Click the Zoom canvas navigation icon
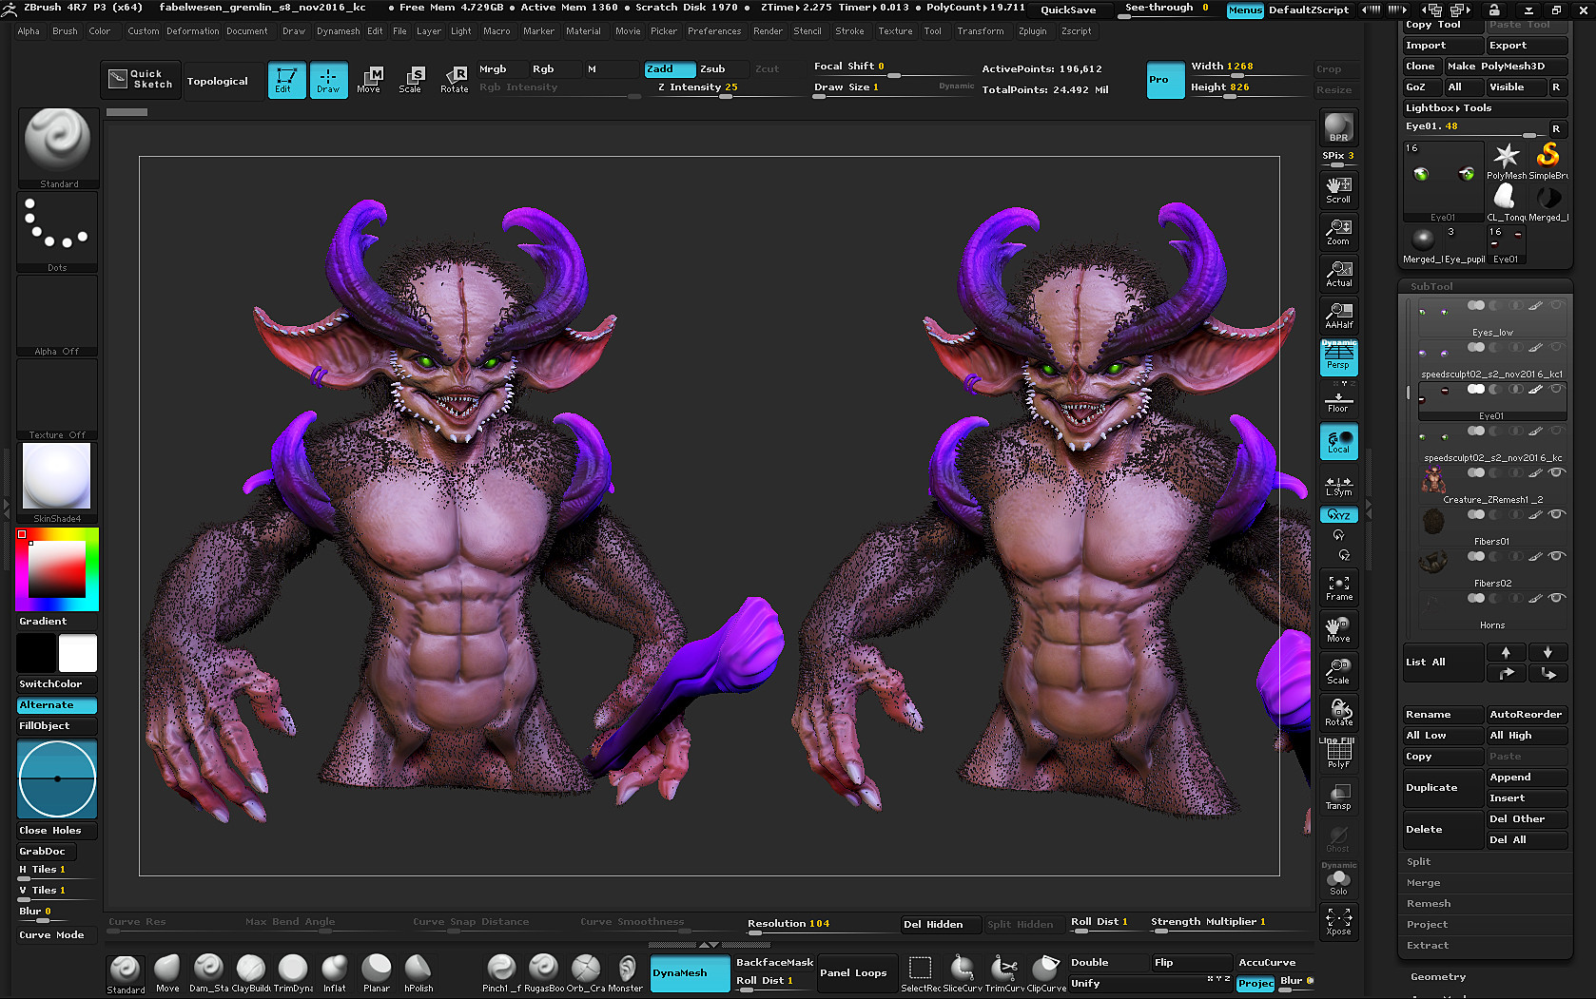The image size is (1596, 999). [x=1338, y=232]
